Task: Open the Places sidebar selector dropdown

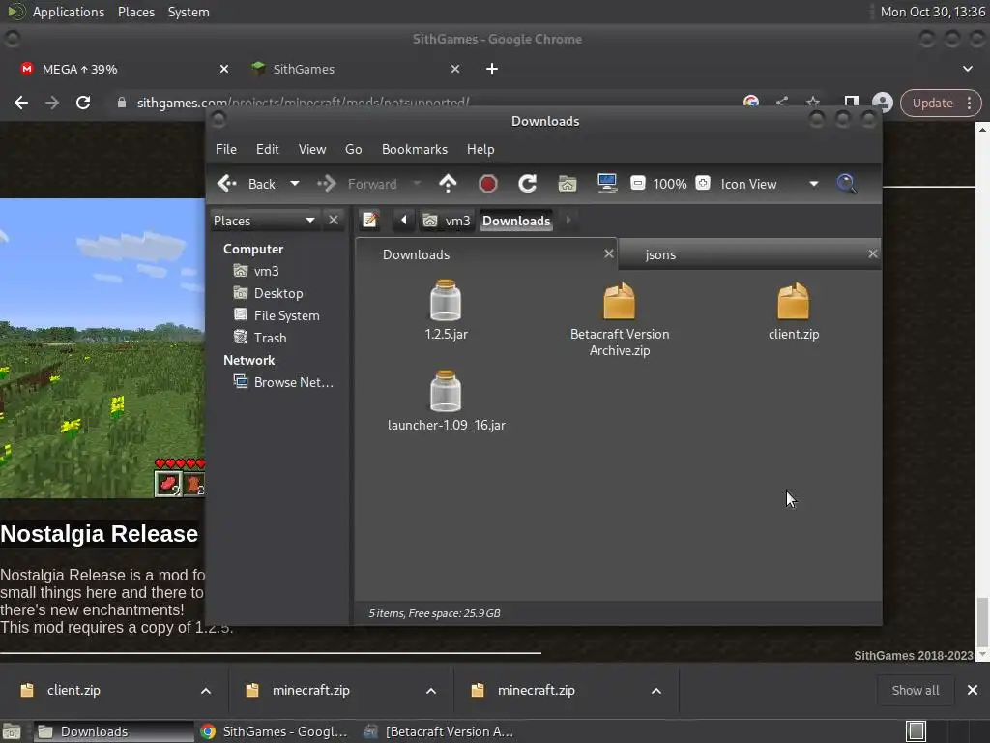Action: [264, 221]
